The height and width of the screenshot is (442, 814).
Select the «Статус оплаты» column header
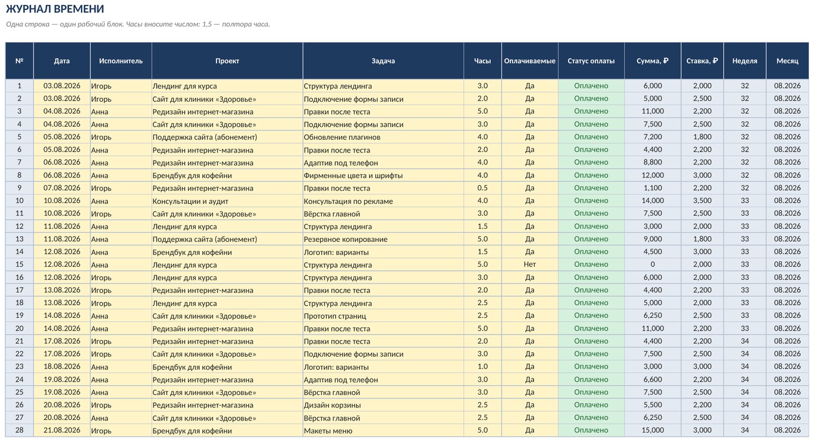591,60
